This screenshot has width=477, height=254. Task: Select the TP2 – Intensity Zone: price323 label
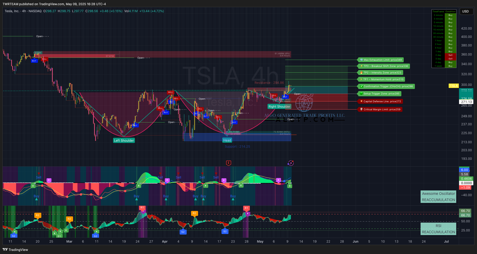pos(380,73)
